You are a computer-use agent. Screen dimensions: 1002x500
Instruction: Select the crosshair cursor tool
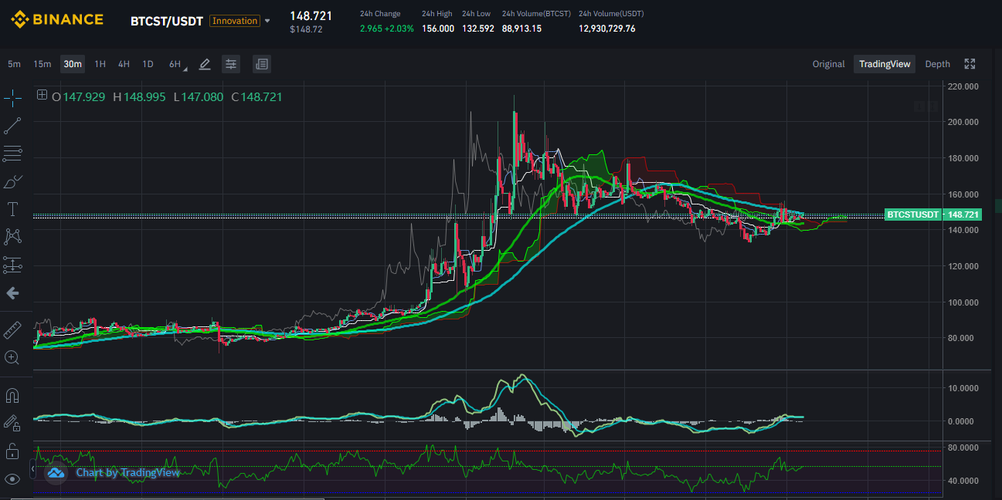point(12,97)
